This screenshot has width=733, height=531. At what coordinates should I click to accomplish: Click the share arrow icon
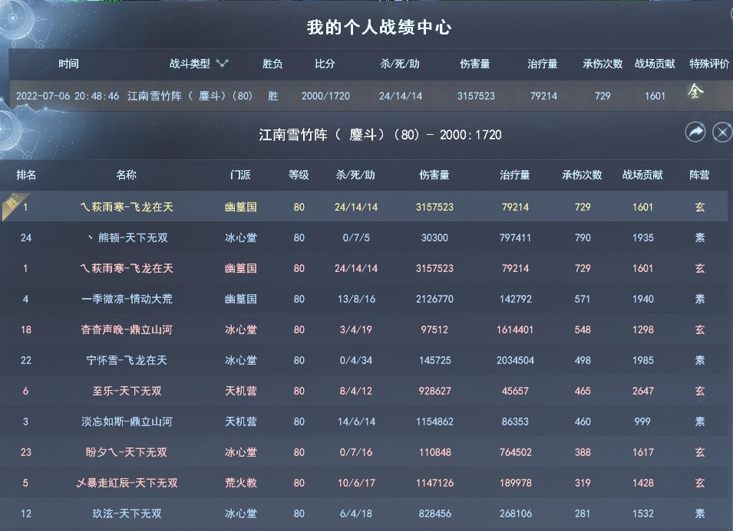click(695, 133)
